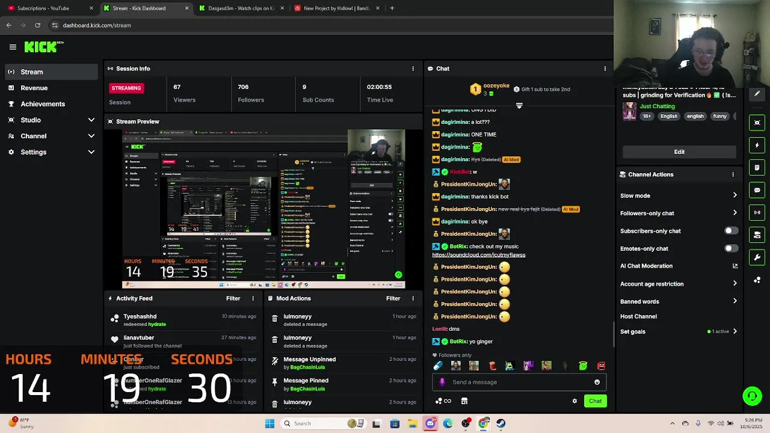The height and width of the screenshot is (433, 770).
Task: Click the broadcast signal icon in right sidebar
Action: click(757, 212)
